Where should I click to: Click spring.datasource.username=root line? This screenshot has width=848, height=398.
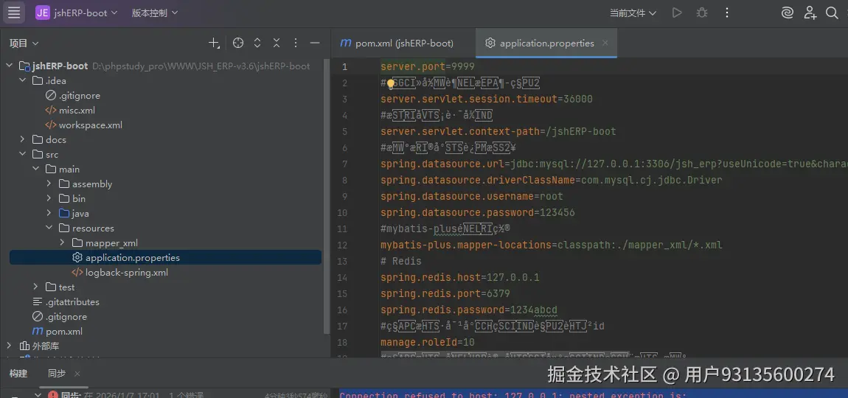pyautogui.click(x=472, y=196)
